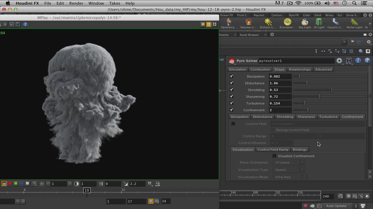Viewport: 373px width, 209px height.
Task: Click the MPlay info icon
Action: [25, 24]
